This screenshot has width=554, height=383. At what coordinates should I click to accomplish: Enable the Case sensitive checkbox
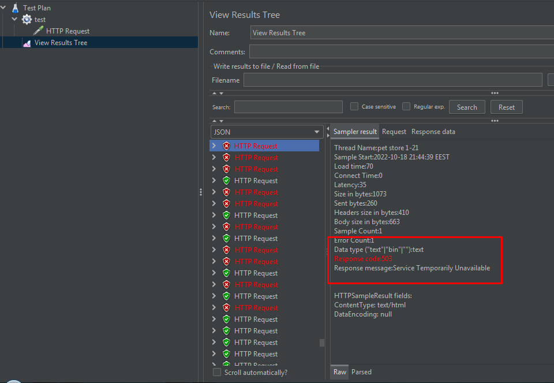pyautogui.click(x=354, y=106)
